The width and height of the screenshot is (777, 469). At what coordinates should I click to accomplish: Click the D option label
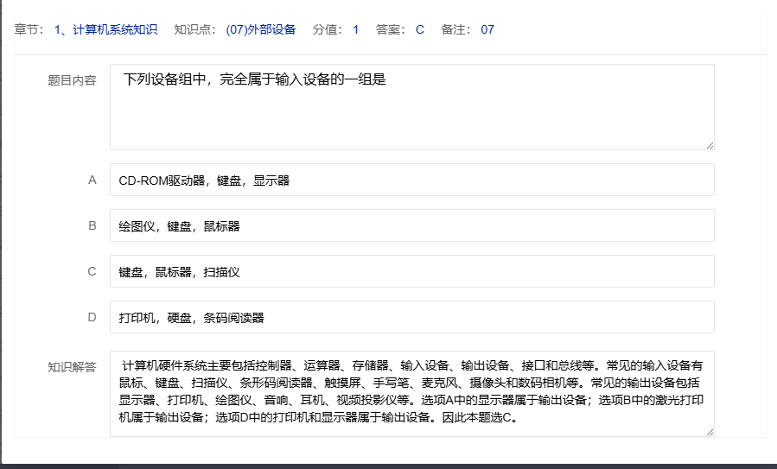tap(92, 318)
